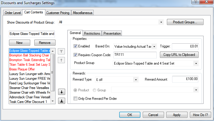Image resolution: width=214 pixels, height=121 pixels.
Task: Open the Reward Type dropdown
Action: (x=135, y=79)
